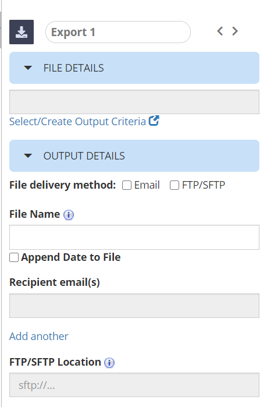This screenshot has height=407, width=267.
Task: Enable FTP/SFTP delivery method checkbox
Action: point(175,185)
